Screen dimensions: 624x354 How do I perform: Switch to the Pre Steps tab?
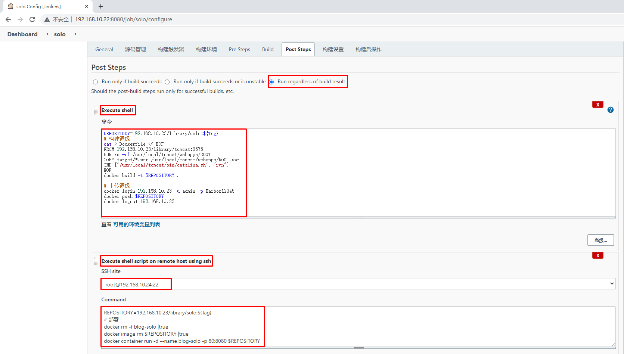point(239,49)
